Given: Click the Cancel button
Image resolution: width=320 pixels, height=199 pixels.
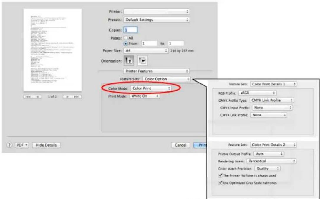Looking at the screenshot, I should pos(180,145).
